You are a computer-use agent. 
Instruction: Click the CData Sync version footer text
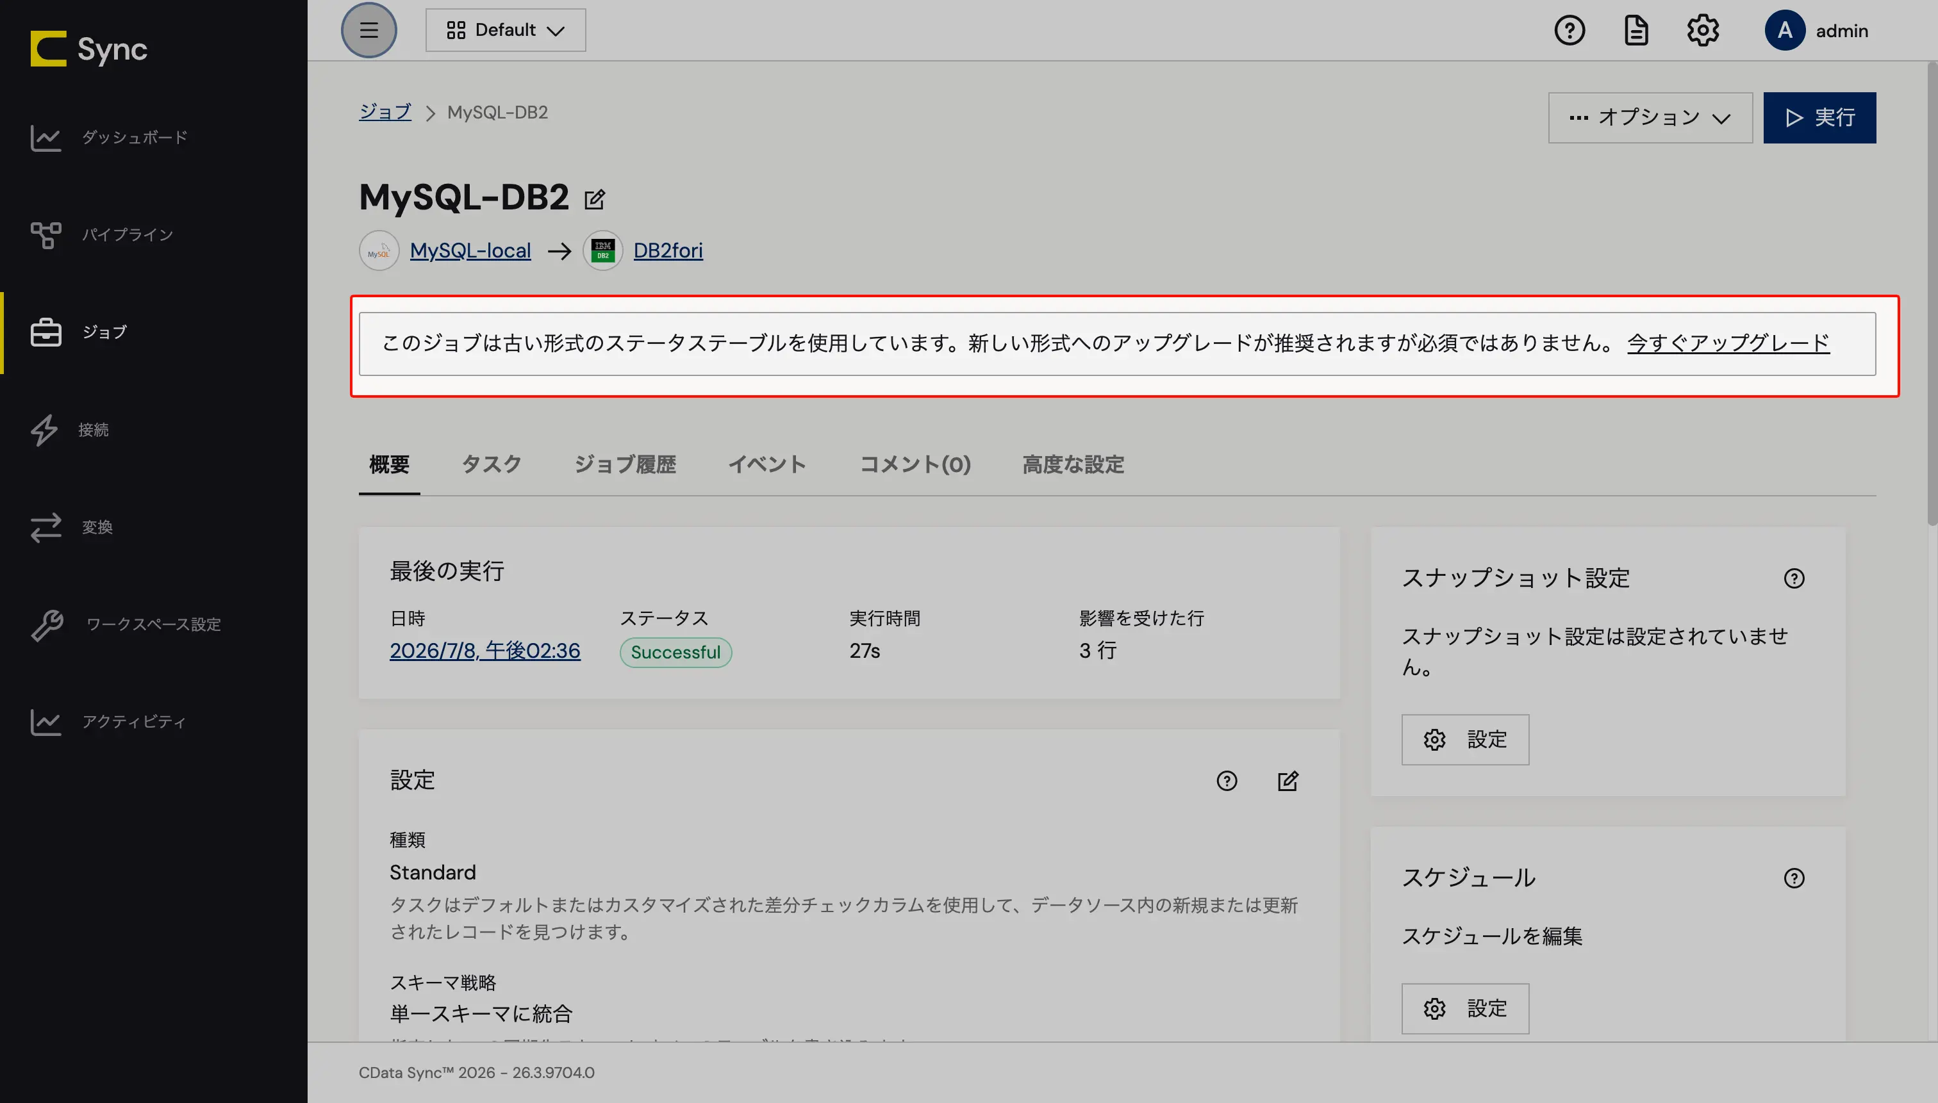477,1073
